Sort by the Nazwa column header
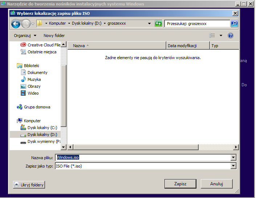 pyautogui.click(x=117, y=45)
